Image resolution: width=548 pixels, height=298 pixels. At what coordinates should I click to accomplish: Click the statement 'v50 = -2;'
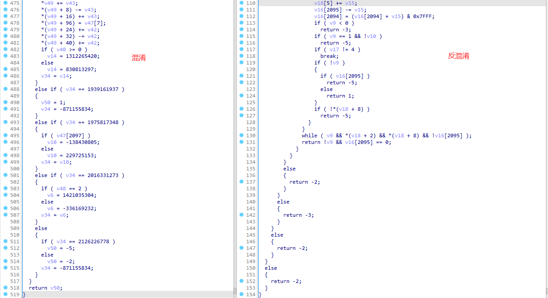(x=61, y=261)
